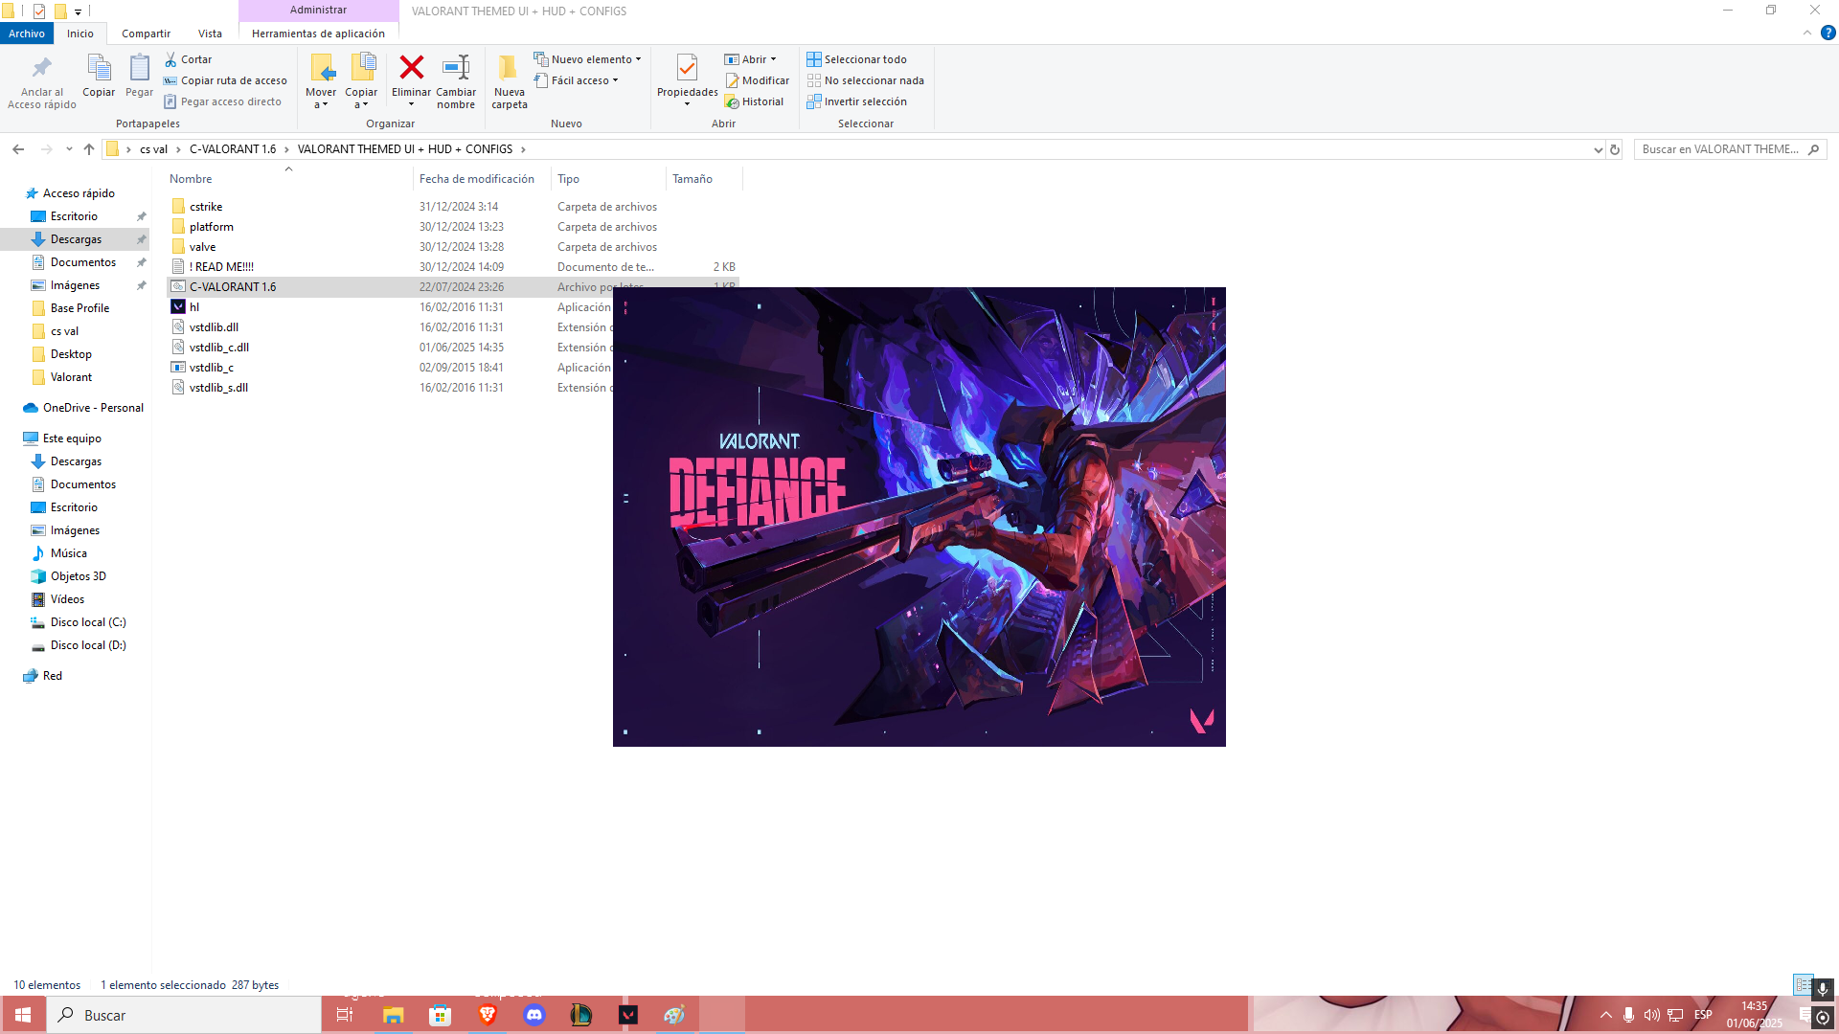Select Disco local (D:) in the sidebar
Screen dimensions: 1839x1034
(x=88, y=645)
